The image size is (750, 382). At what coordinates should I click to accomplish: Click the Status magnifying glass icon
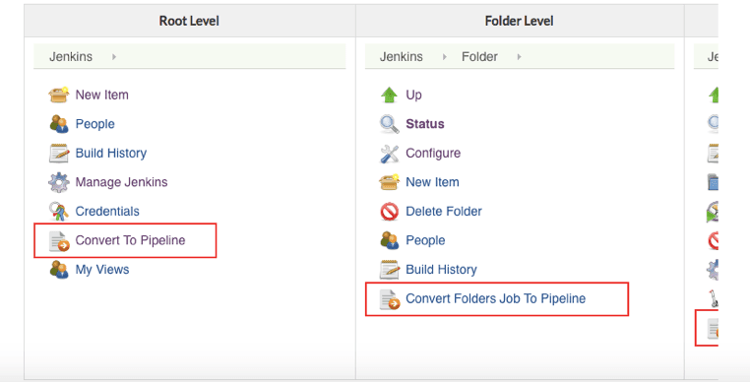390,124
